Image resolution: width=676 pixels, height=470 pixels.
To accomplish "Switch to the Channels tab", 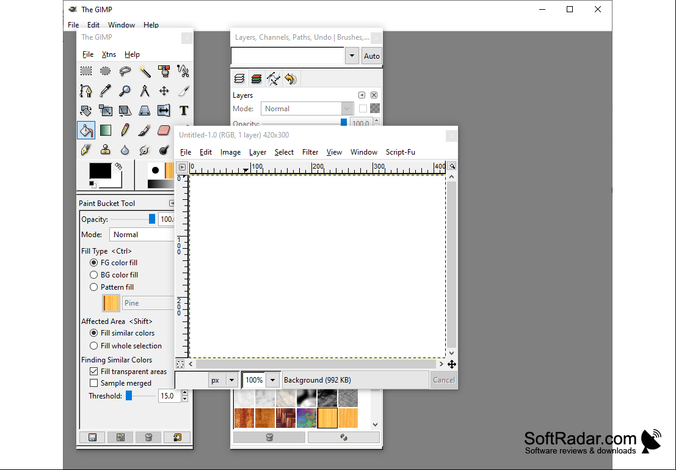I will pos(256,79).
